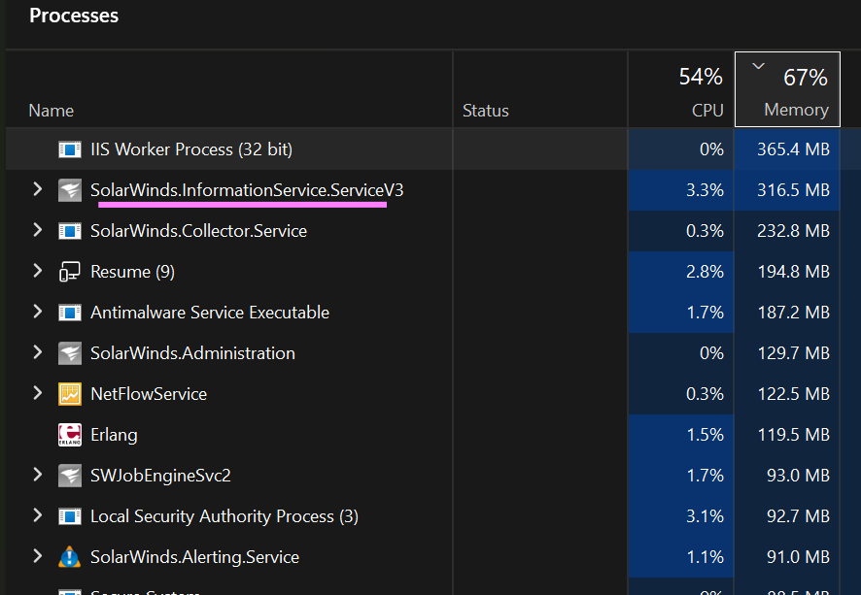Click the 1.5% CPU value for Erlang
This screenshot has width=861, height=595.
coord(706,435)
